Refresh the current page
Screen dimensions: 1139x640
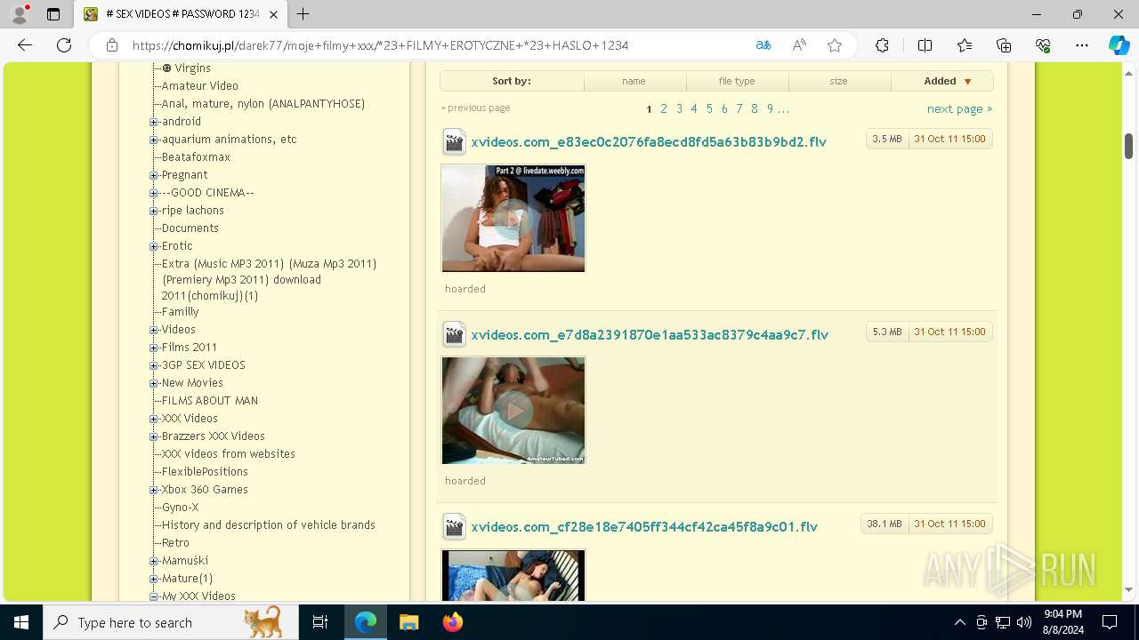[x=64, y=45]
